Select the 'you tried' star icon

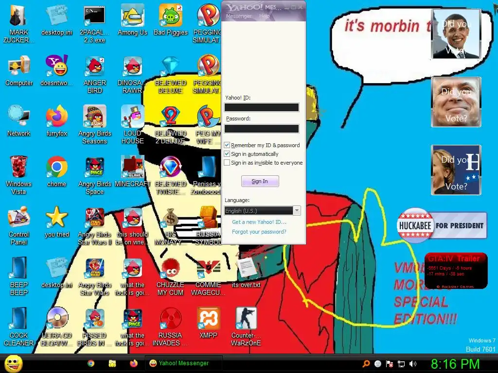[57, 221]
